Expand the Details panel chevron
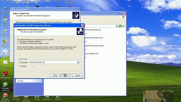This screenshot has width=181, height=102. pos(40,81)
